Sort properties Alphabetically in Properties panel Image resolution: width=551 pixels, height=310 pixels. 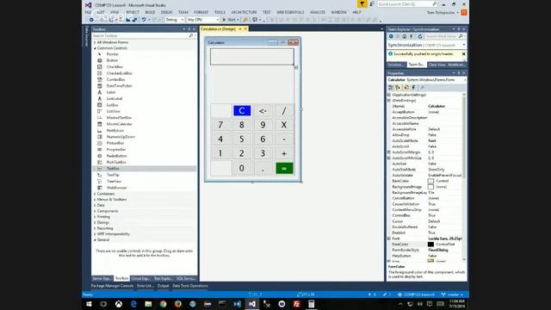click(x=398, y=87)
